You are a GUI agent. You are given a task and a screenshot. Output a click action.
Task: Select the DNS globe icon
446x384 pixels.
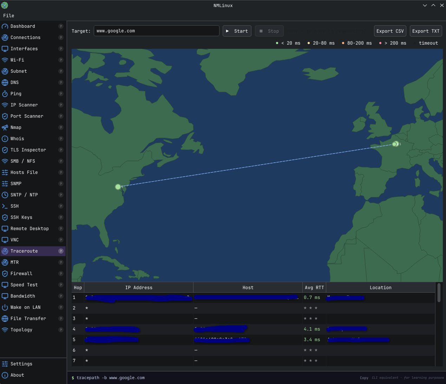5,83
